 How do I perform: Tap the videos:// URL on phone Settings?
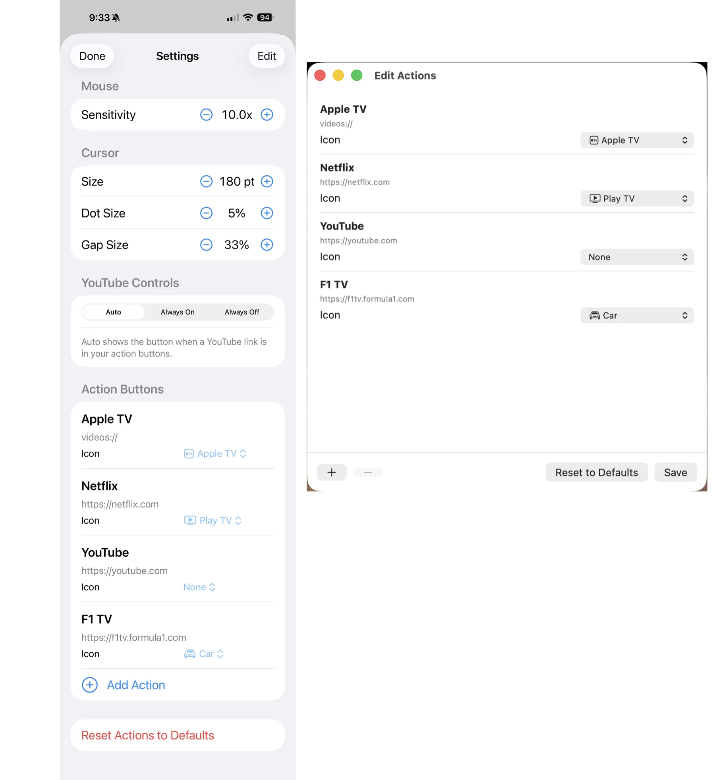(x=100, y=437)
